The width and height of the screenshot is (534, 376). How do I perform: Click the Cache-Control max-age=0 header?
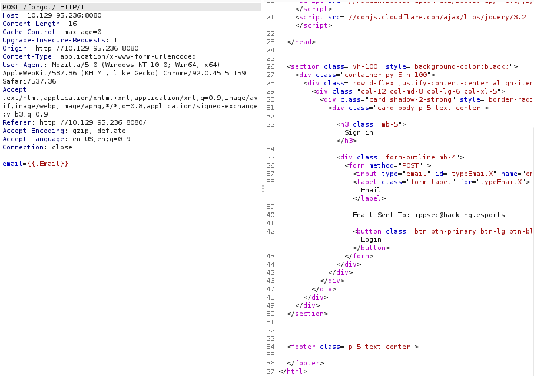pyautogui.click(x=53, y=32)
